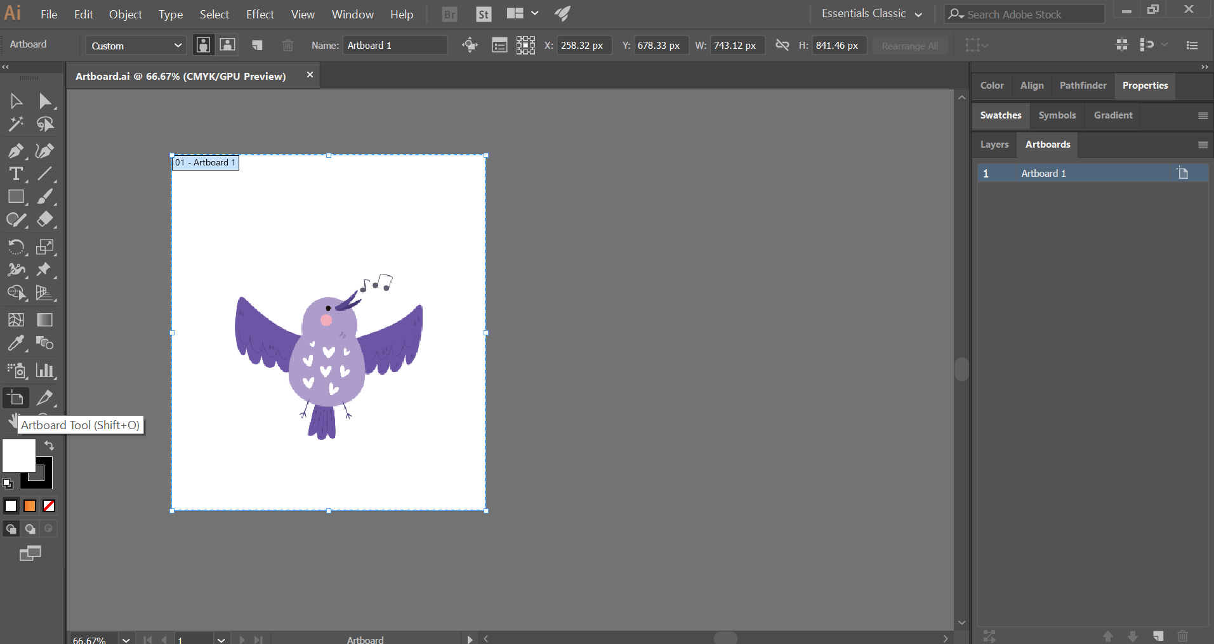
Task: Delete artboard using trash icon in control bar
Action: [x=287, y=46]
